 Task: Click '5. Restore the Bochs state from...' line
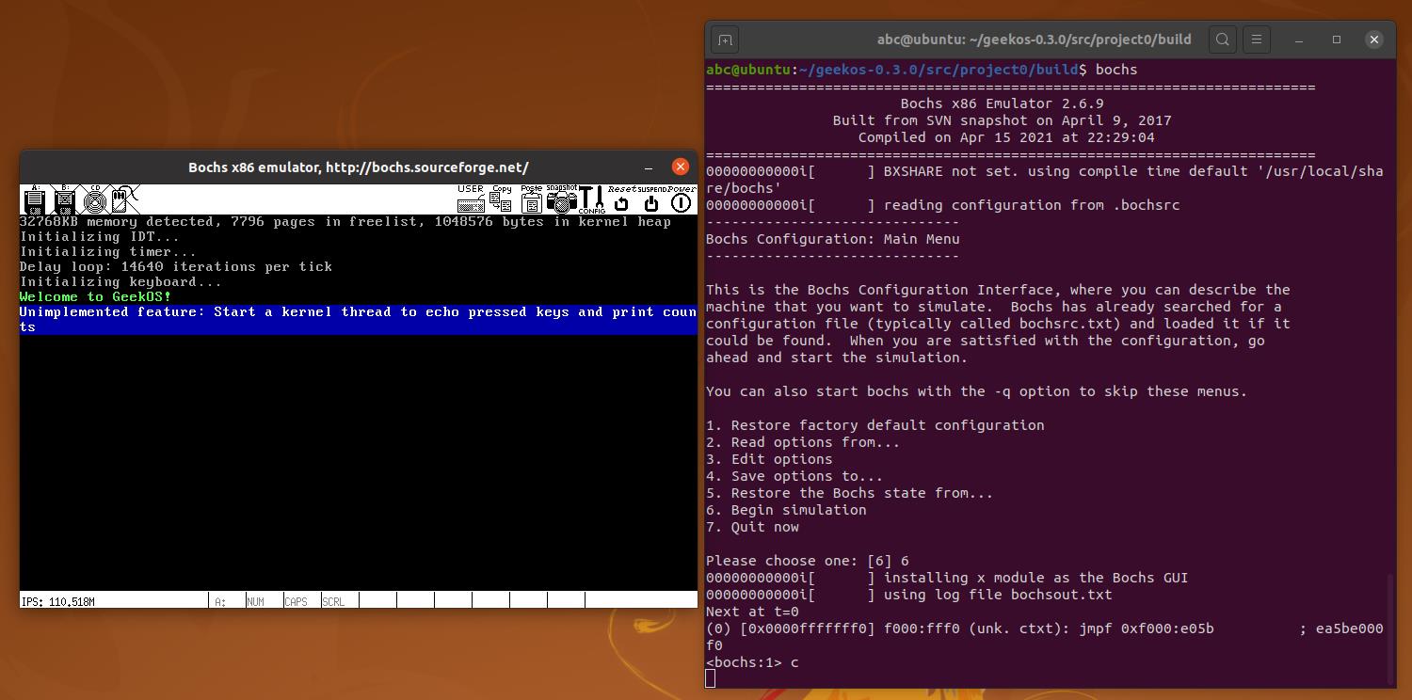click(849, 493)
